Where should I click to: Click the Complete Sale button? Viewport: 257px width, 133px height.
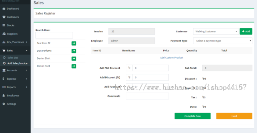click(x=192, y=116)
